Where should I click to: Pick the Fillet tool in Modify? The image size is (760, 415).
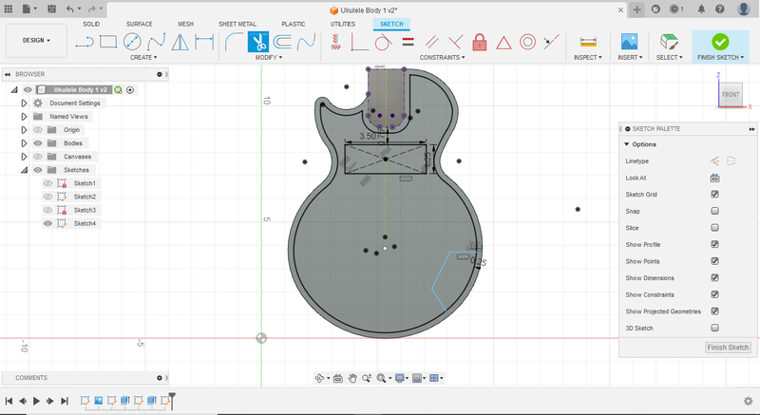click(x=234, y=42)
